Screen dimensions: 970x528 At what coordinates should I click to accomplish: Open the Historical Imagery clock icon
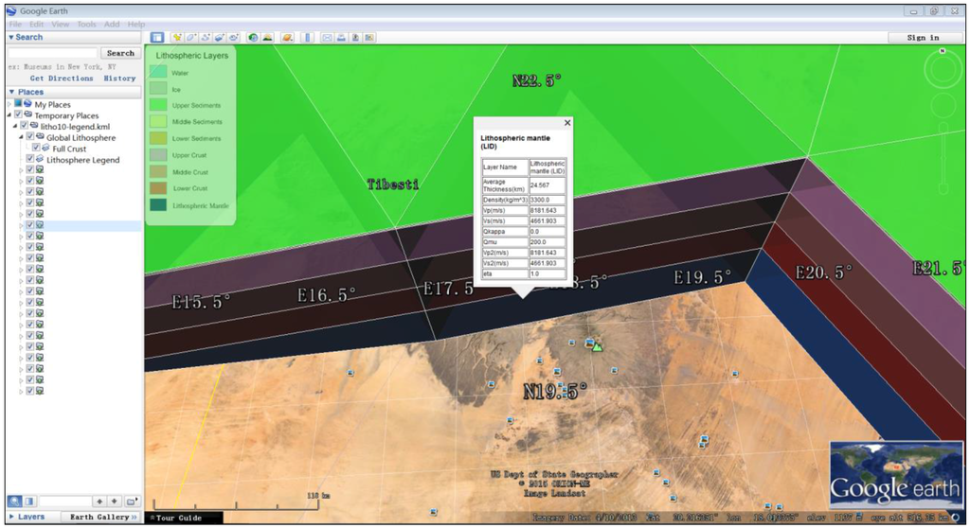click(253, 38)
